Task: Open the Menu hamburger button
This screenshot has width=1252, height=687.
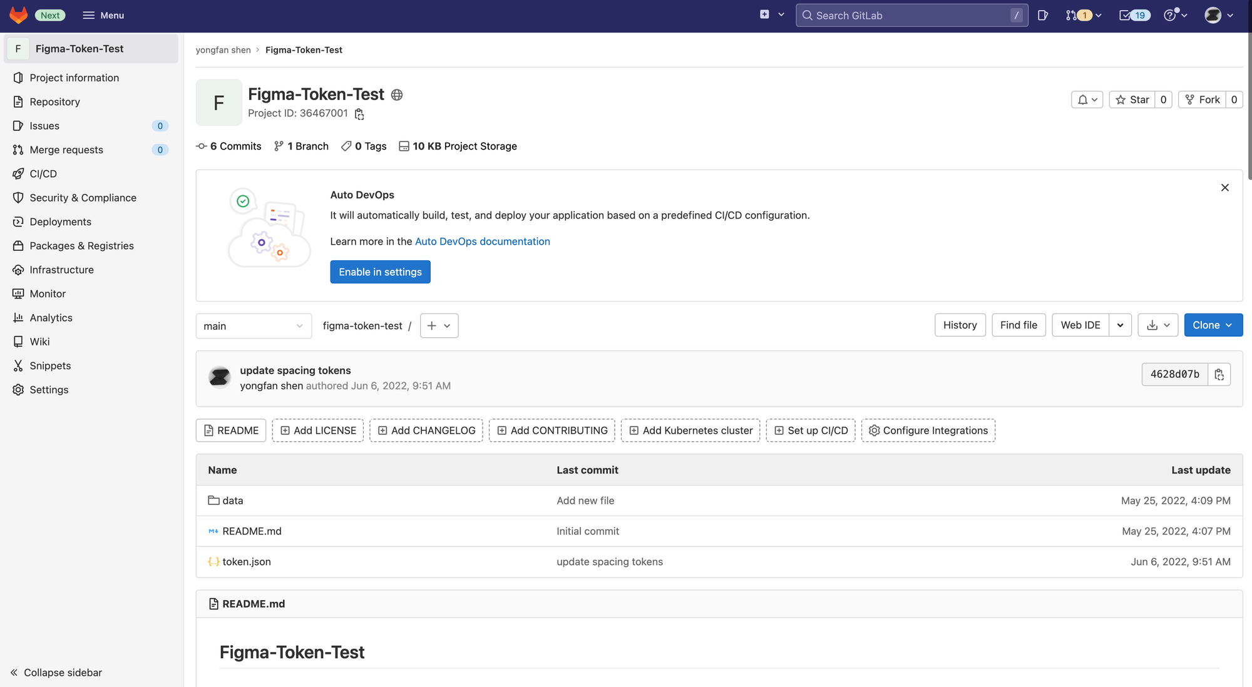Action: pyautogui.click(x=103, y=15)
